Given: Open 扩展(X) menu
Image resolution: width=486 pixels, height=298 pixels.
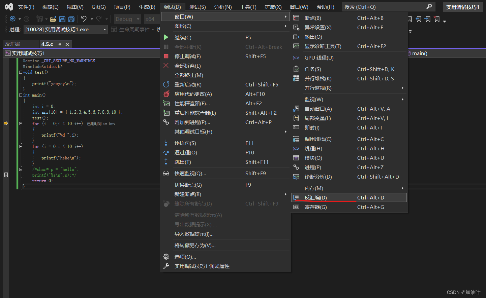Looking at the screenshot, I should click(273, 7).
